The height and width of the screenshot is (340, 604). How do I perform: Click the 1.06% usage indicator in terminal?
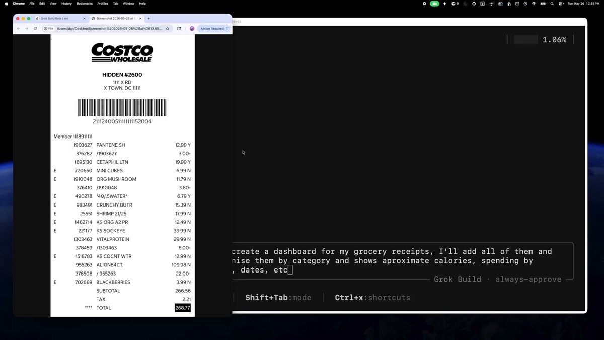point(554,40)
